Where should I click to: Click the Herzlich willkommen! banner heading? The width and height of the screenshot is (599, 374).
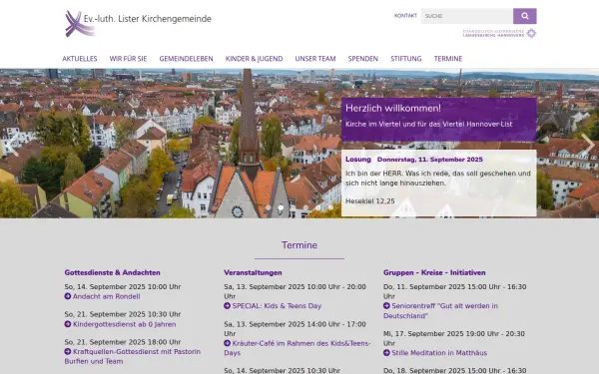tap(393, 108)
